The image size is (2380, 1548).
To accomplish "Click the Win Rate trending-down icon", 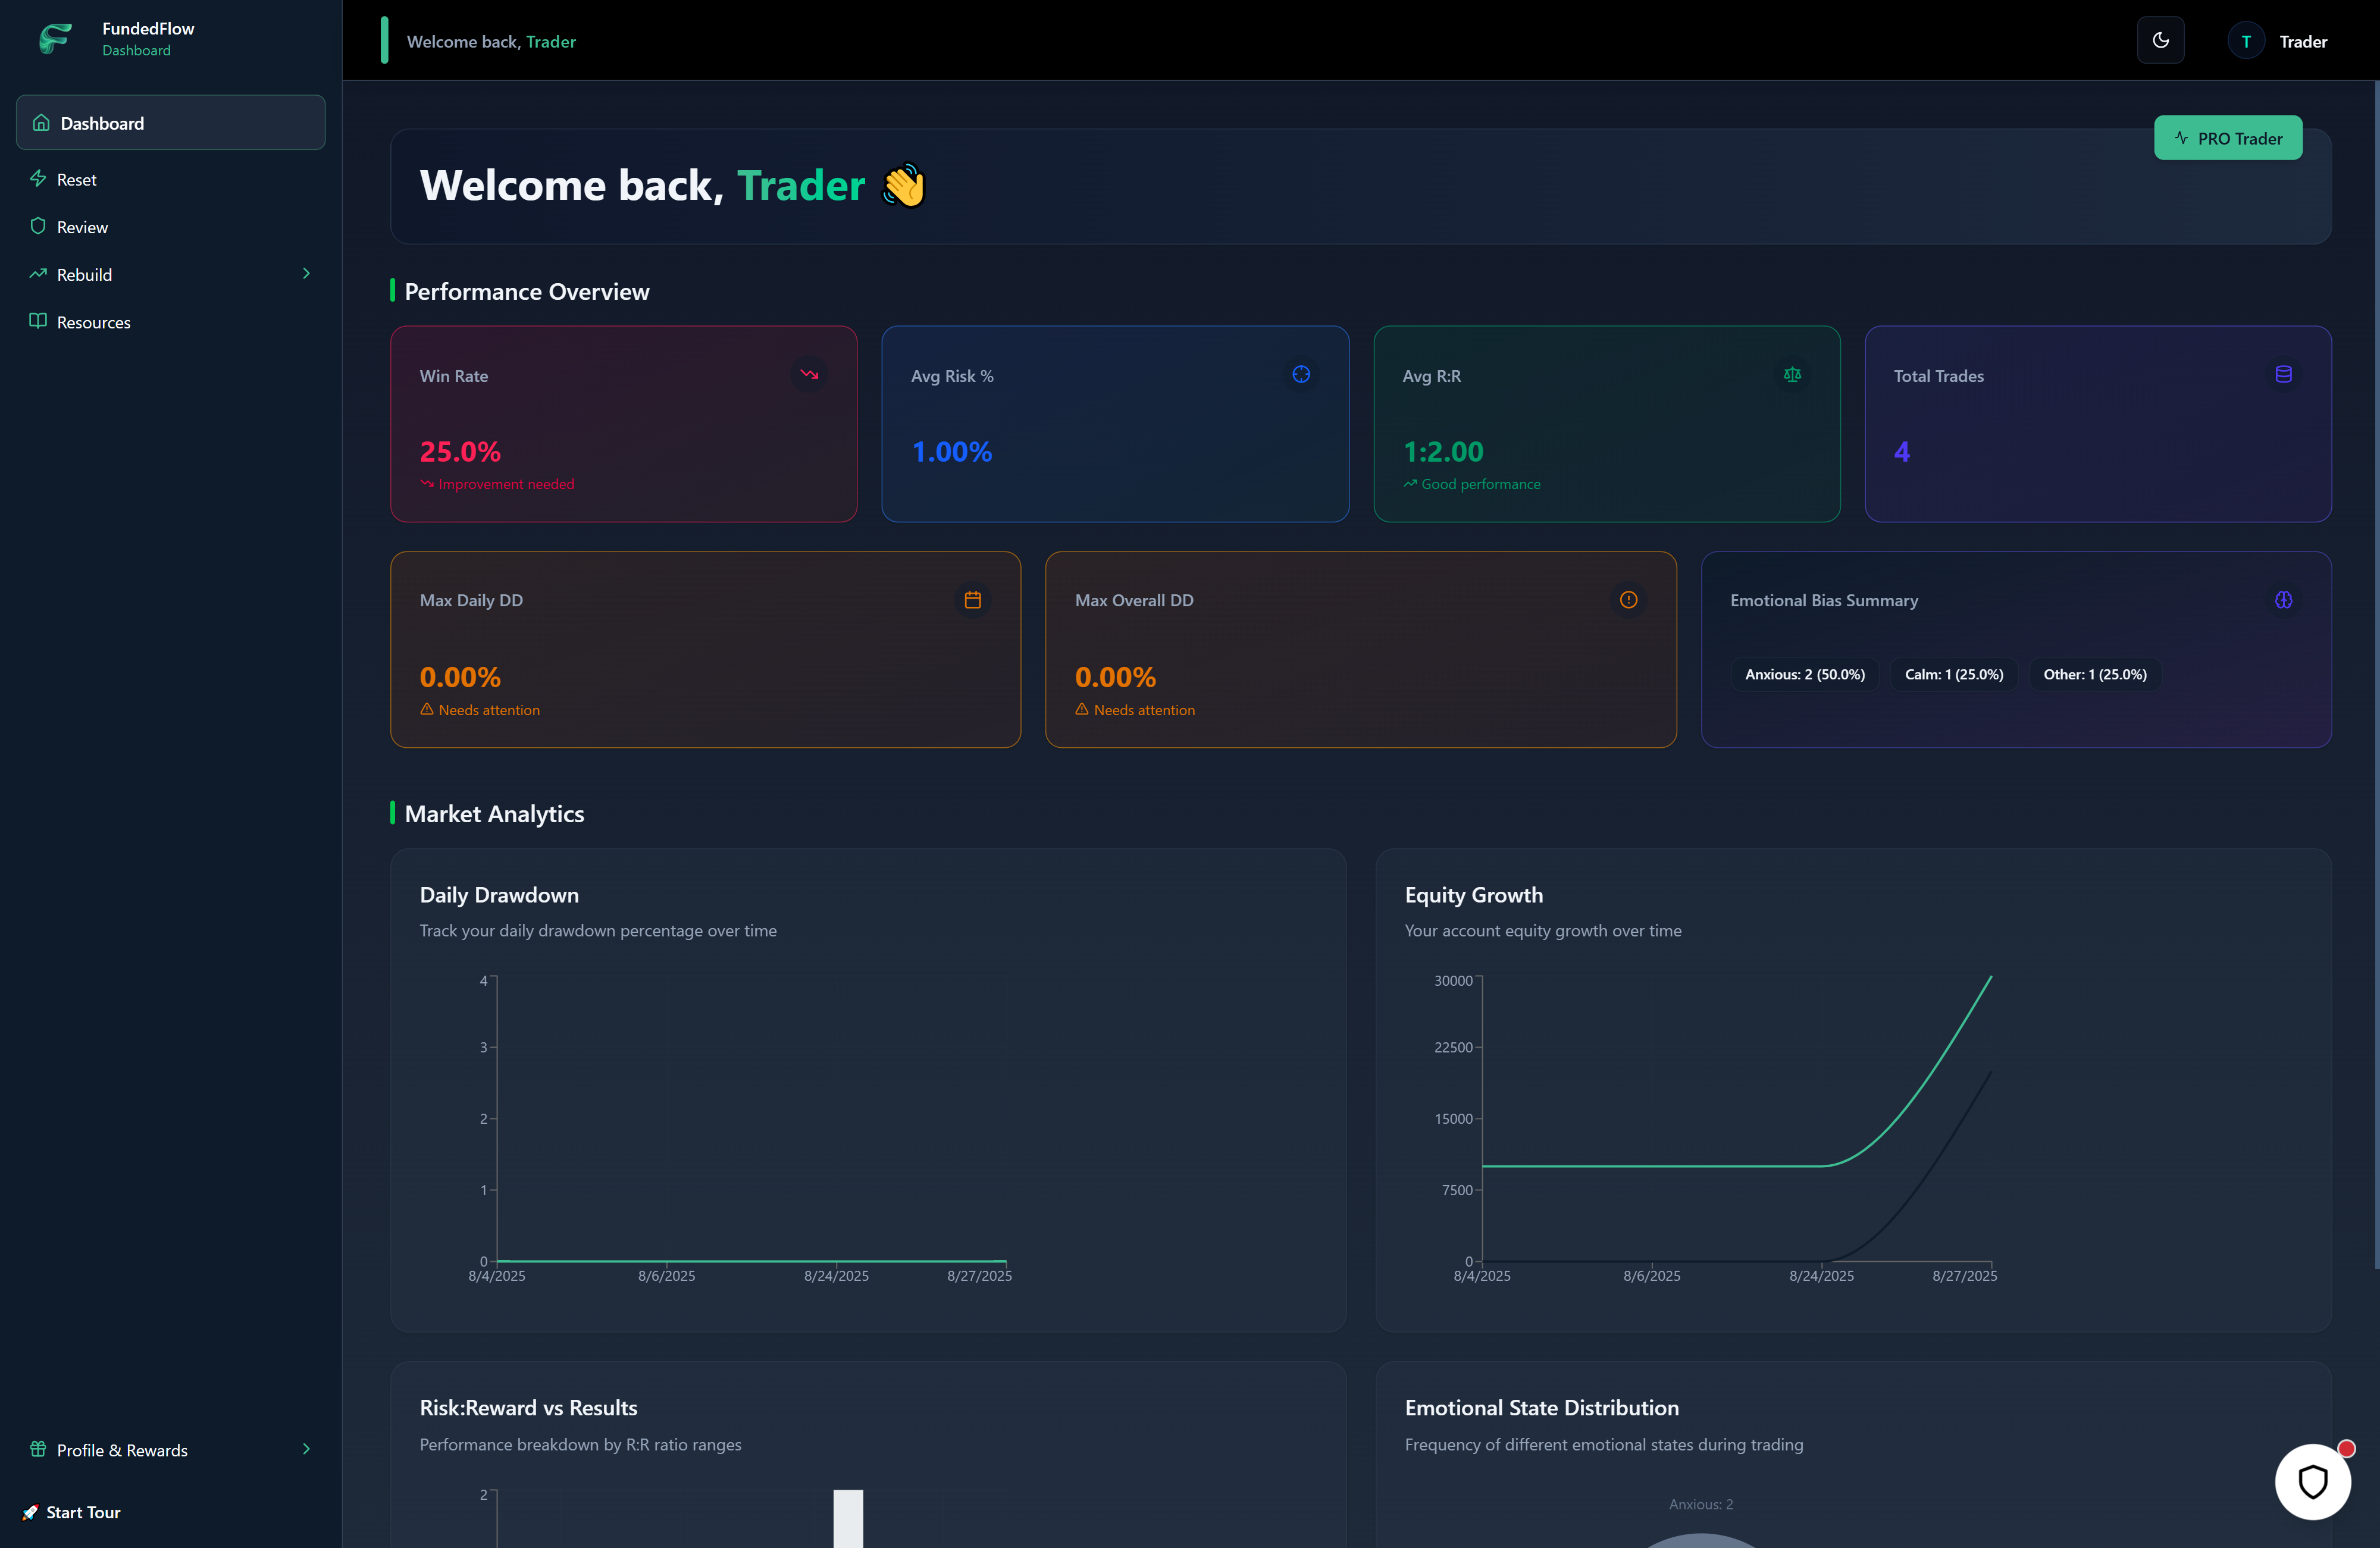I will tap(809, 374).
